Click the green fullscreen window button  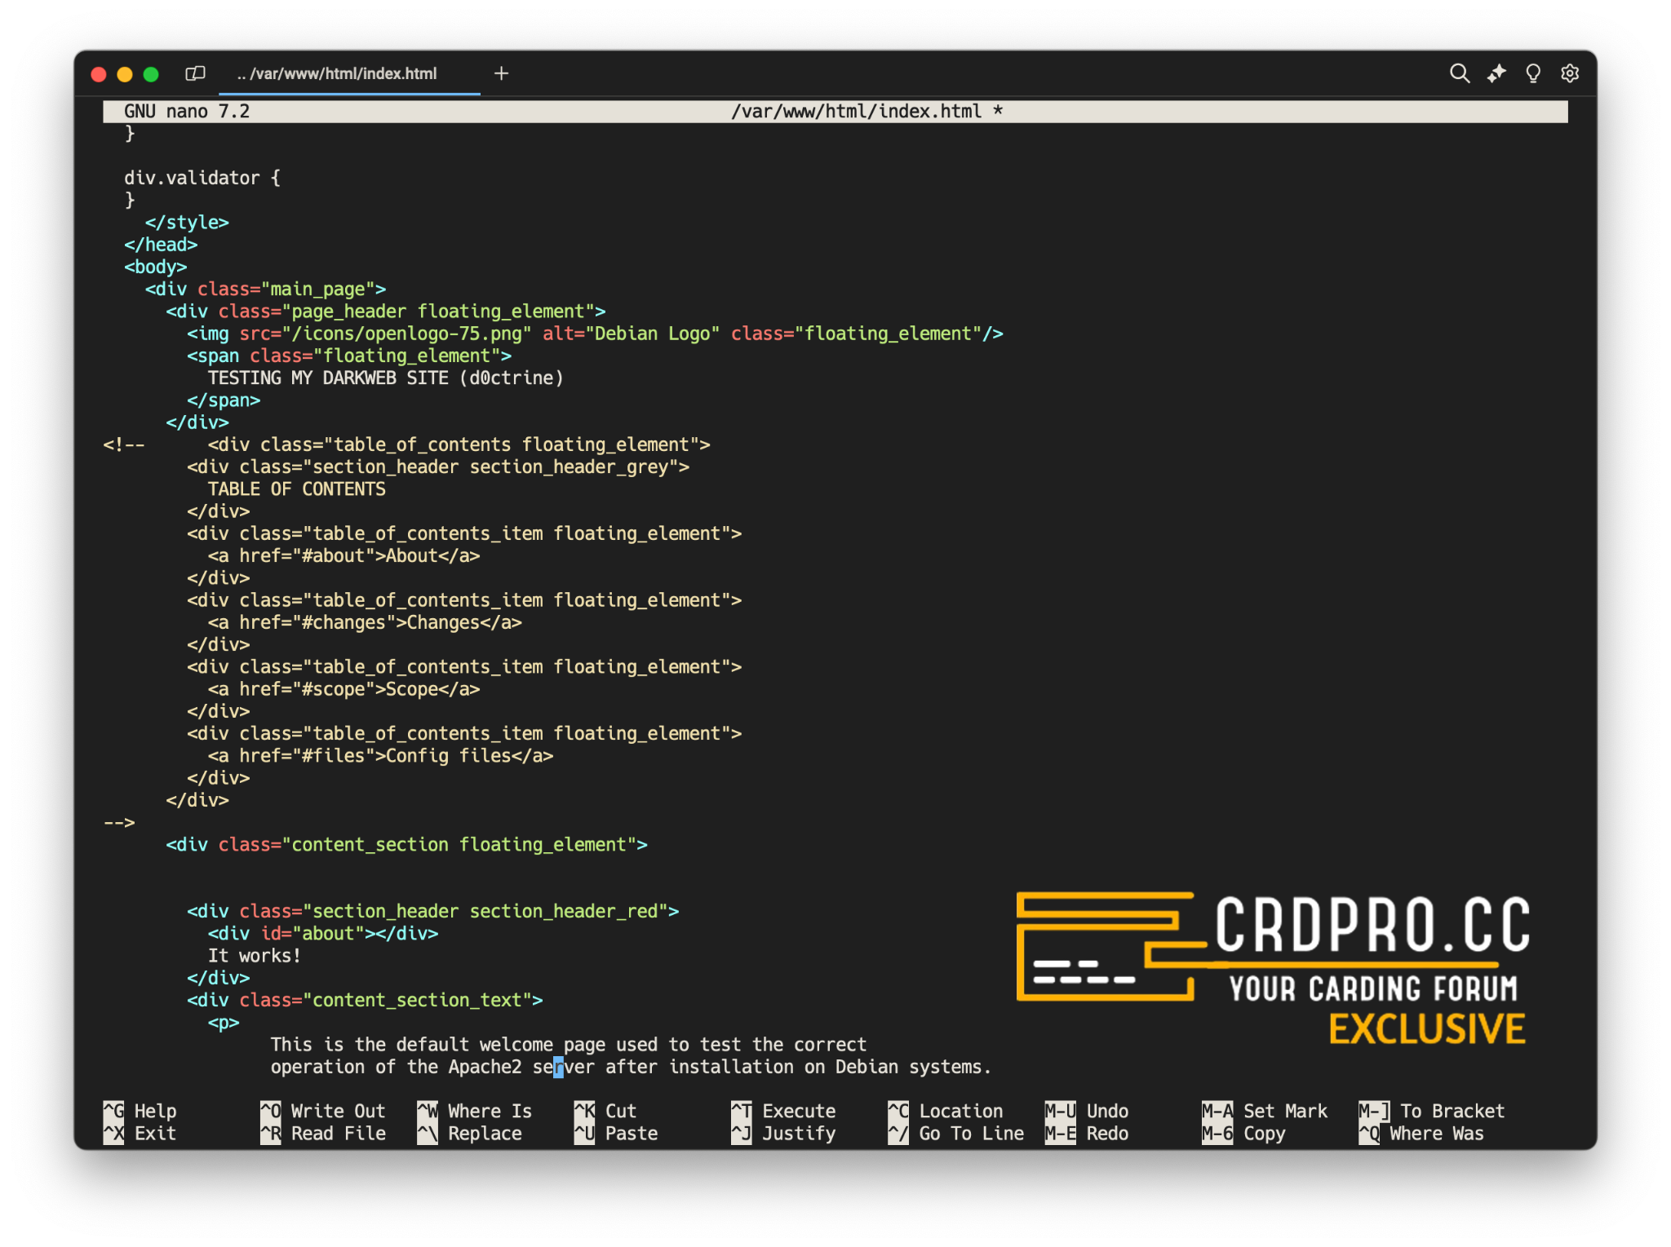pos(151,74)
